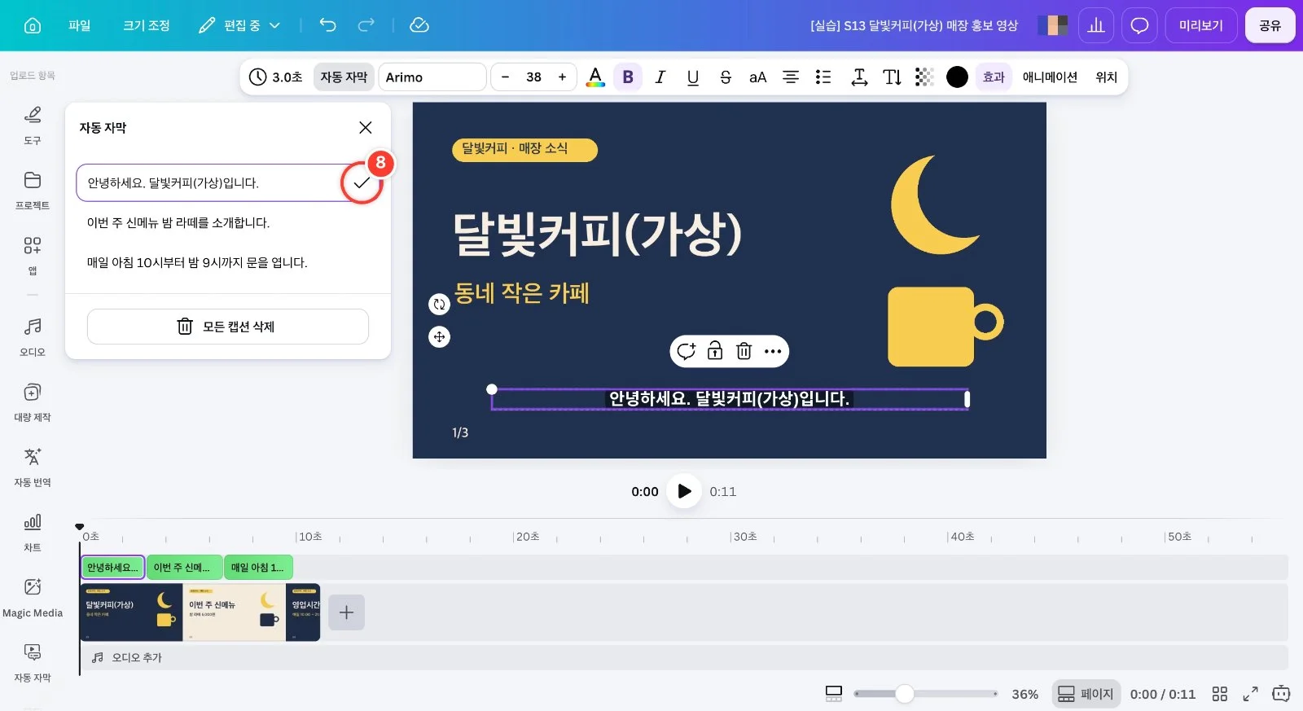Select the '이번 주 신메...' caption clip
This screenshot has height=711, width=1303.
coord(184,568)
